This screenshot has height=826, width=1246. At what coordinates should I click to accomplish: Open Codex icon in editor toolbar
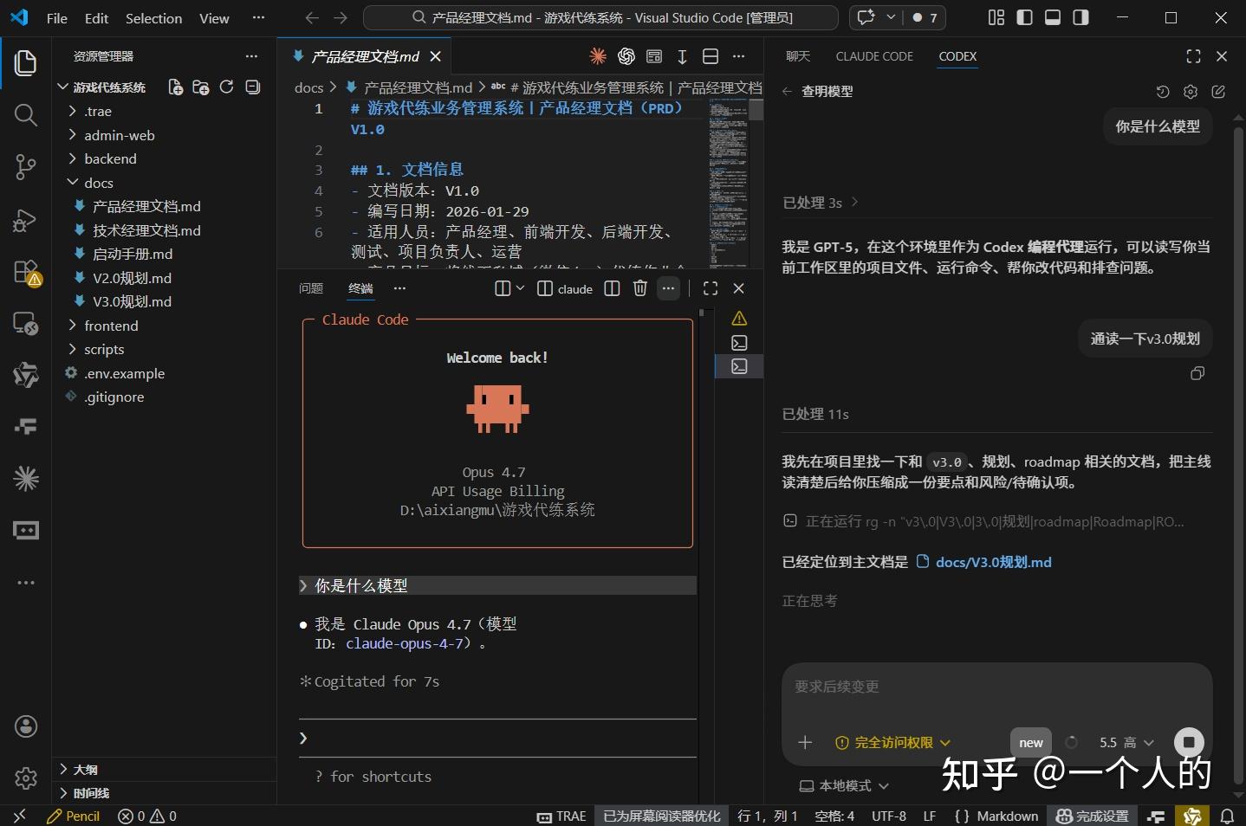pos(626,56)
